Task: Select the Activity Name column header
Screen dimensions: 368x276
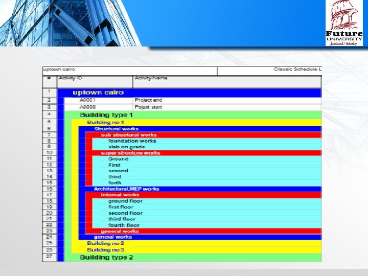Action: [227, 82]
